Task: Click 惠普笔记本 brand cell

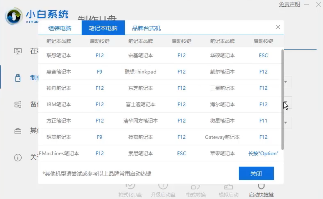Action: pyautogui.click(x=59, y=72)
